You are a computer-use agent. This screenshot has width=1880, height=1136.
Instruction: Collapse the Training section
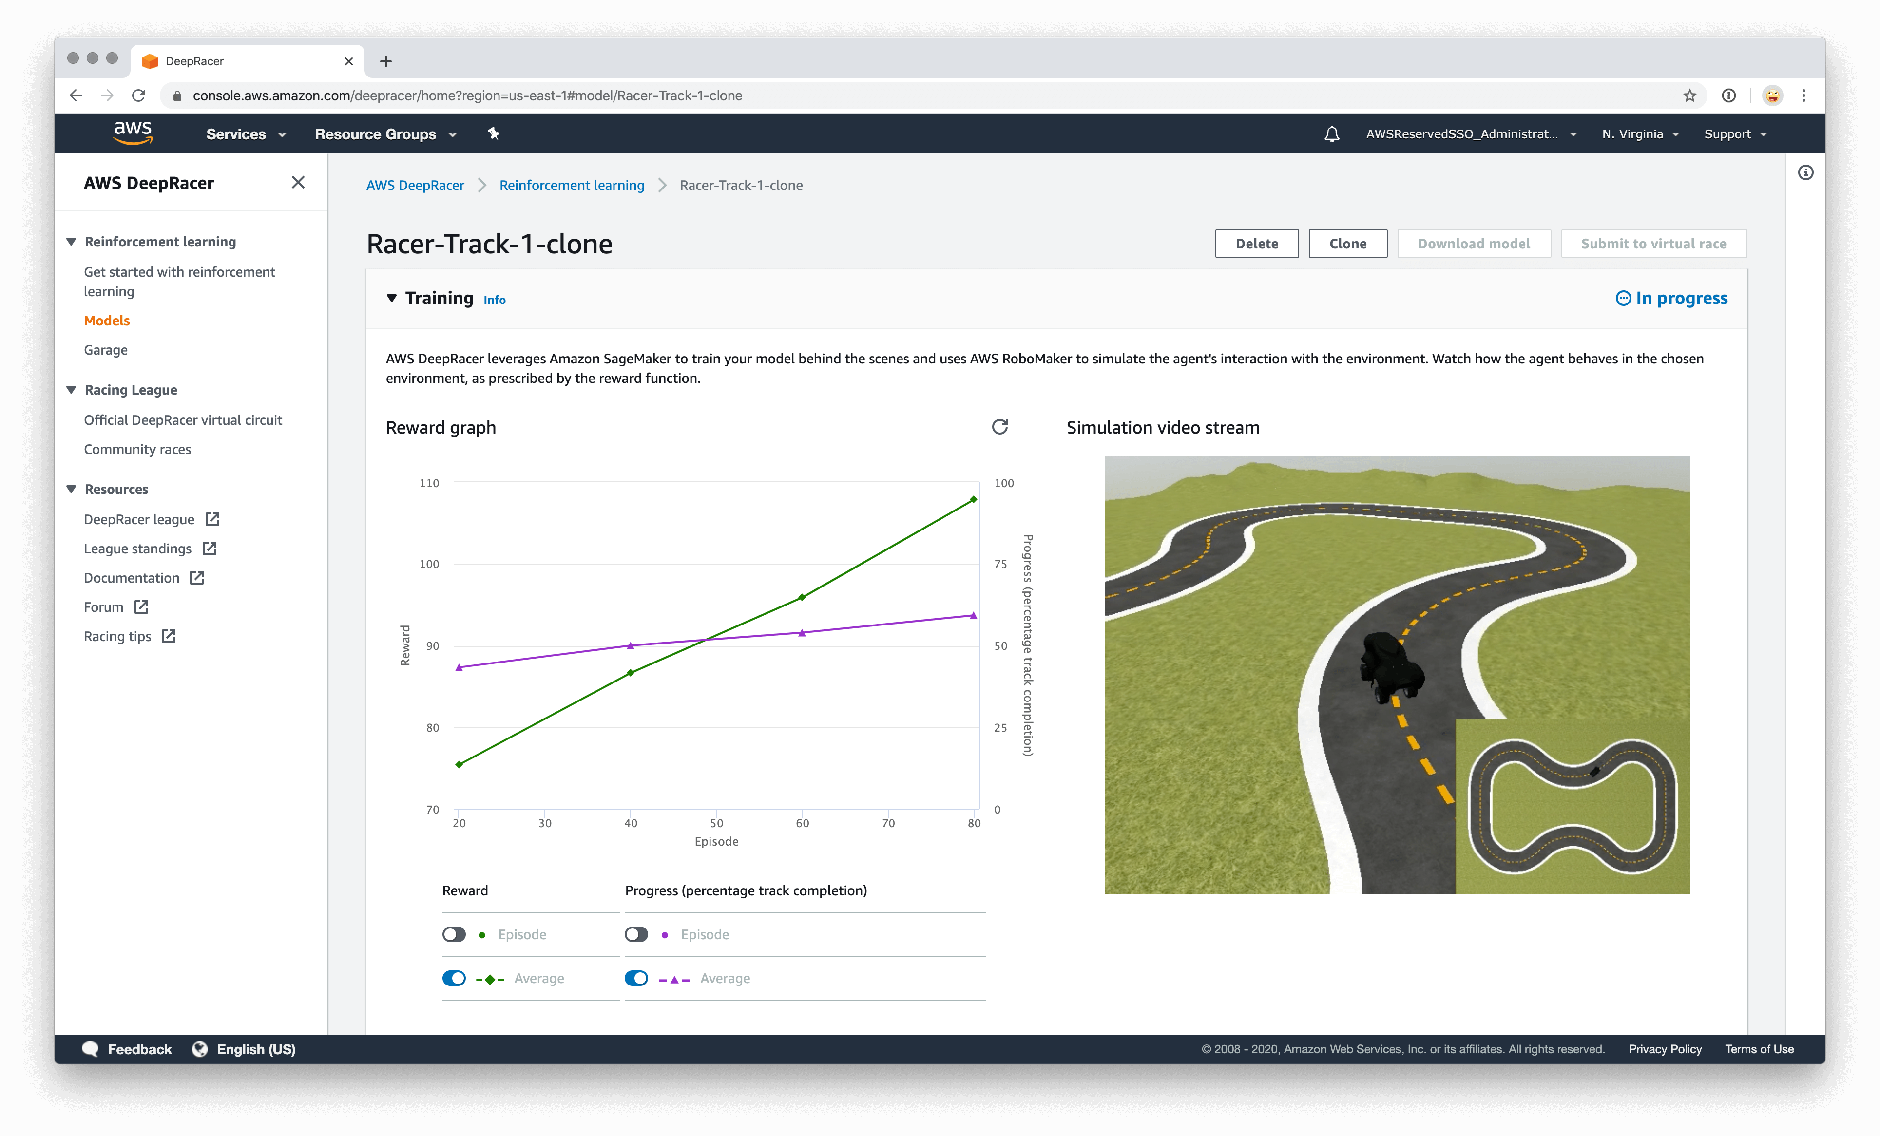pyautogui.click(x=391, y=298)
